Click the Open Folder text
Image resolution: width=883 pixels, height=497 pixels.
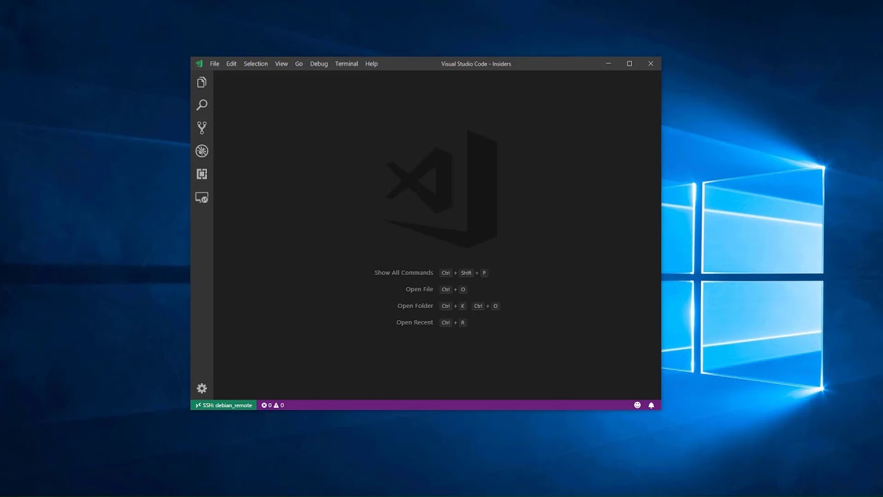click(415, 306)
